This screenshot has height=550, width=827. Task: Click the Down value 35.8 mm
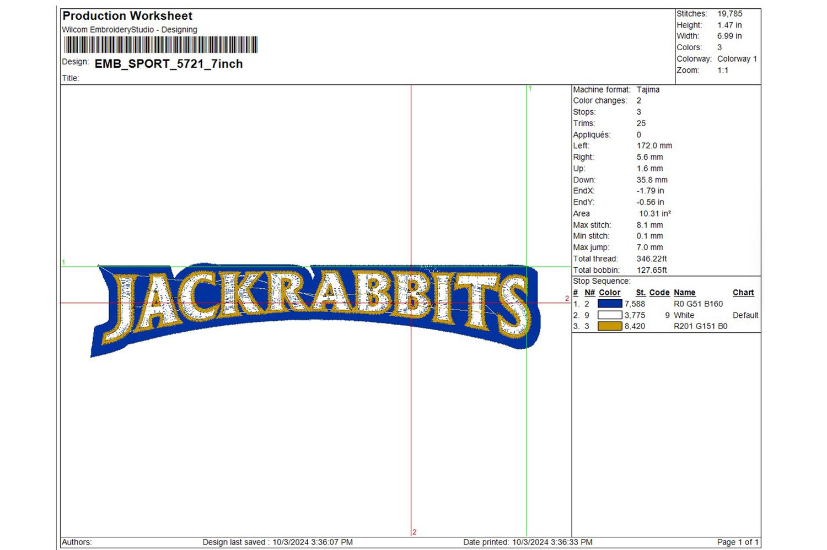click(x=652, y=180)
